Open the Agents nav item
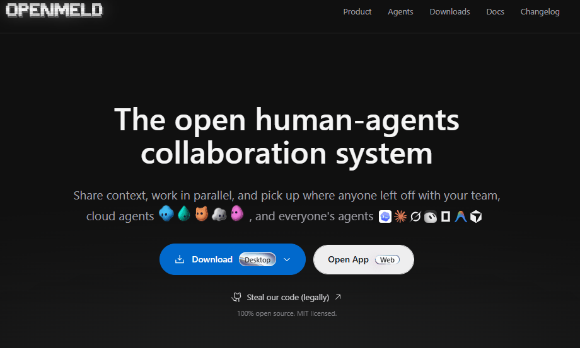 click(x=400, y=12)
